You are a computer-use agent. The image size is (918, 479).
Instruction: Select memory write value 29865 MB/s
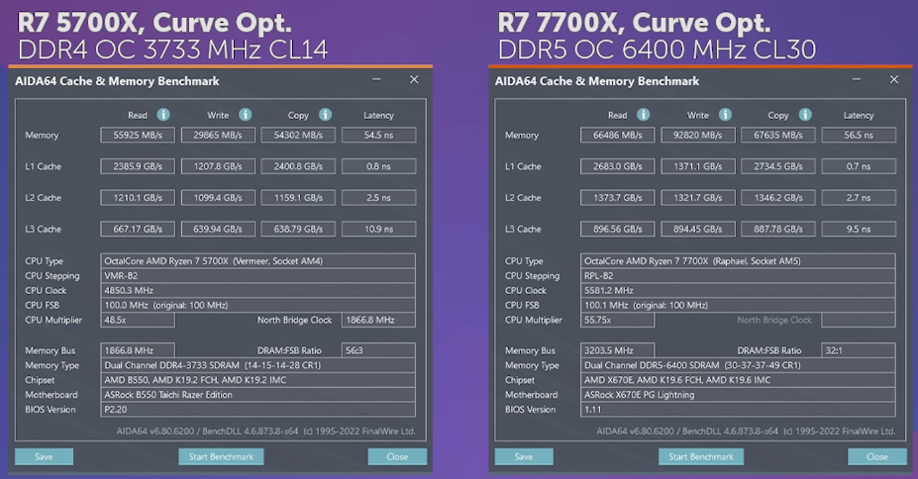coord(218,136)
